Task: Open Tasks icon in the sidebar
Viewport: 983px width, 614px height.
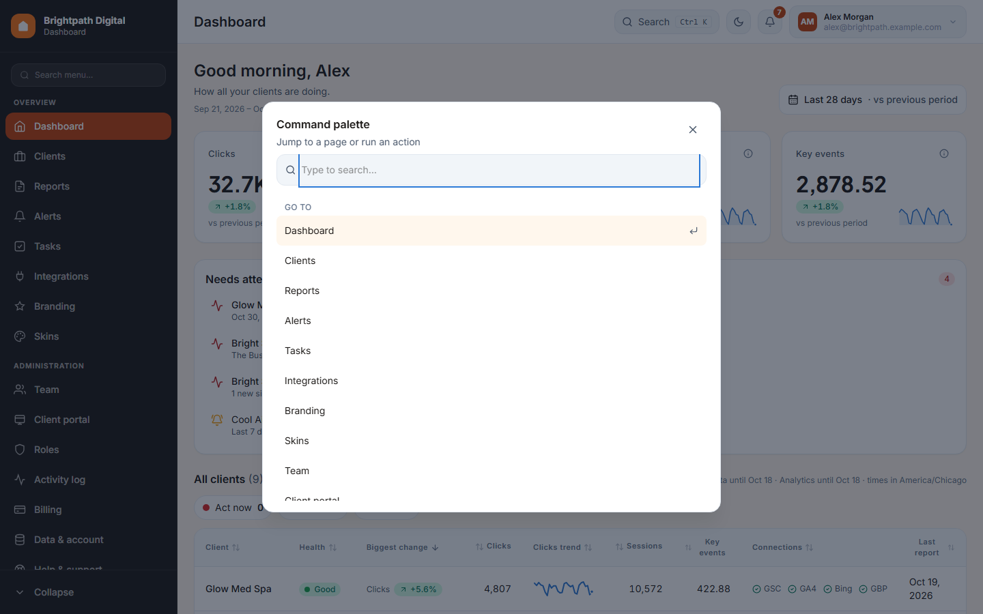Action: tap(20, 246)
